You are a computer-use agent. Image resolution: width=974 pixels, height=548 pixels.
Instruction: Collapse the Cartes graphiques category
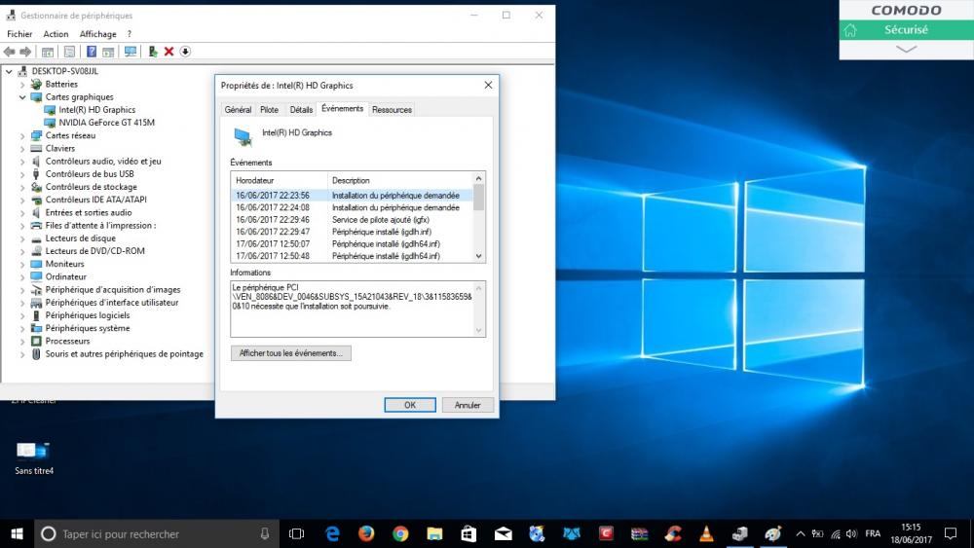point(23,97)
